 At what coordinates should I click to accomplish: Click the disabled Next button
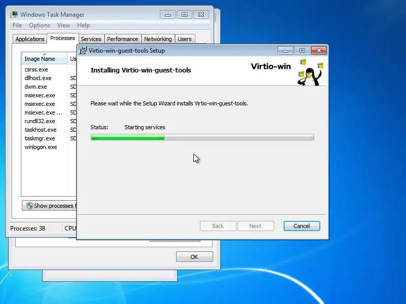click(256, 226)
